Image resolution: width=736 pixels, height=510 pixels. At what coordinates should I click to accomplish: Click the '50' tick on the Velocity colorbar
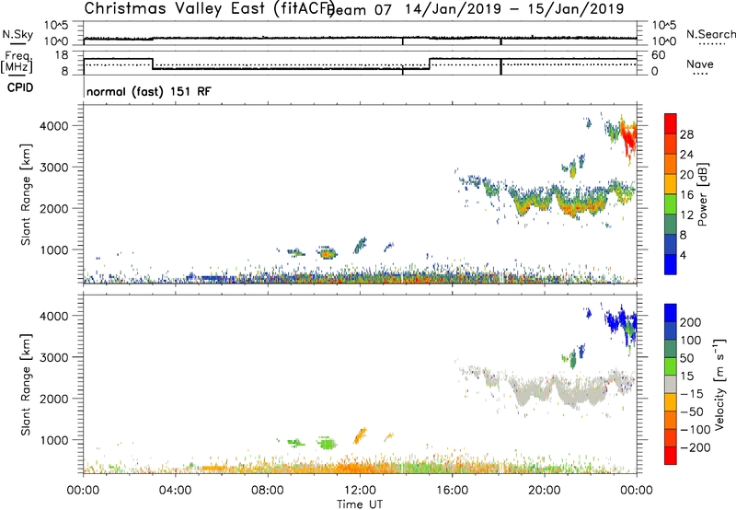[x=687, y=358]
